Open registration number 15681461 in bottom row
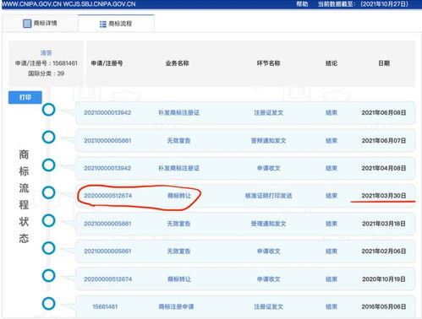The width and height of the screenshot is (422, 319). 105,306
